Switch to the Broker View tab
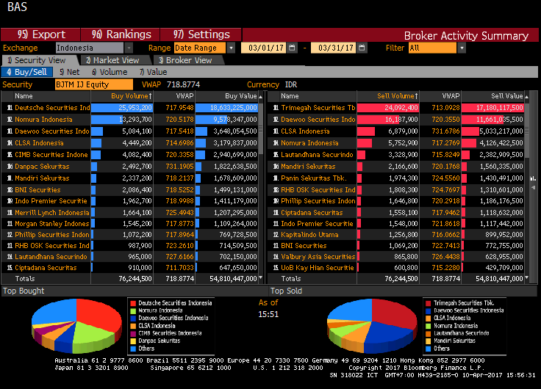This screenshot has width=541, height=389. [184, 60]
